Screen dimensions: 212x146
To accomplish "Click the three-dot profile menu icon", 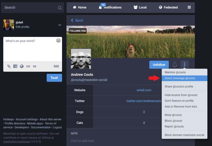I will coord(184,65).
